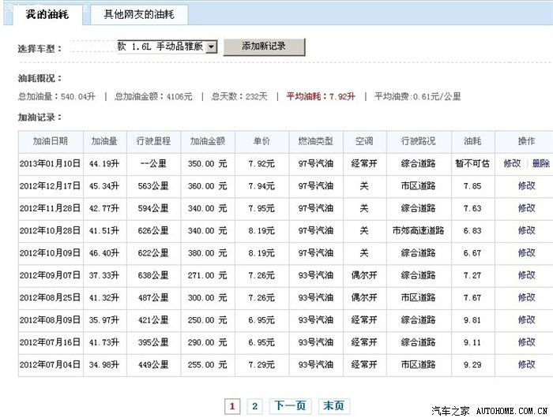This screenshot has height=418, width=553.
Task: Click the 行驶路况 column header
Action: click(419, 141)
